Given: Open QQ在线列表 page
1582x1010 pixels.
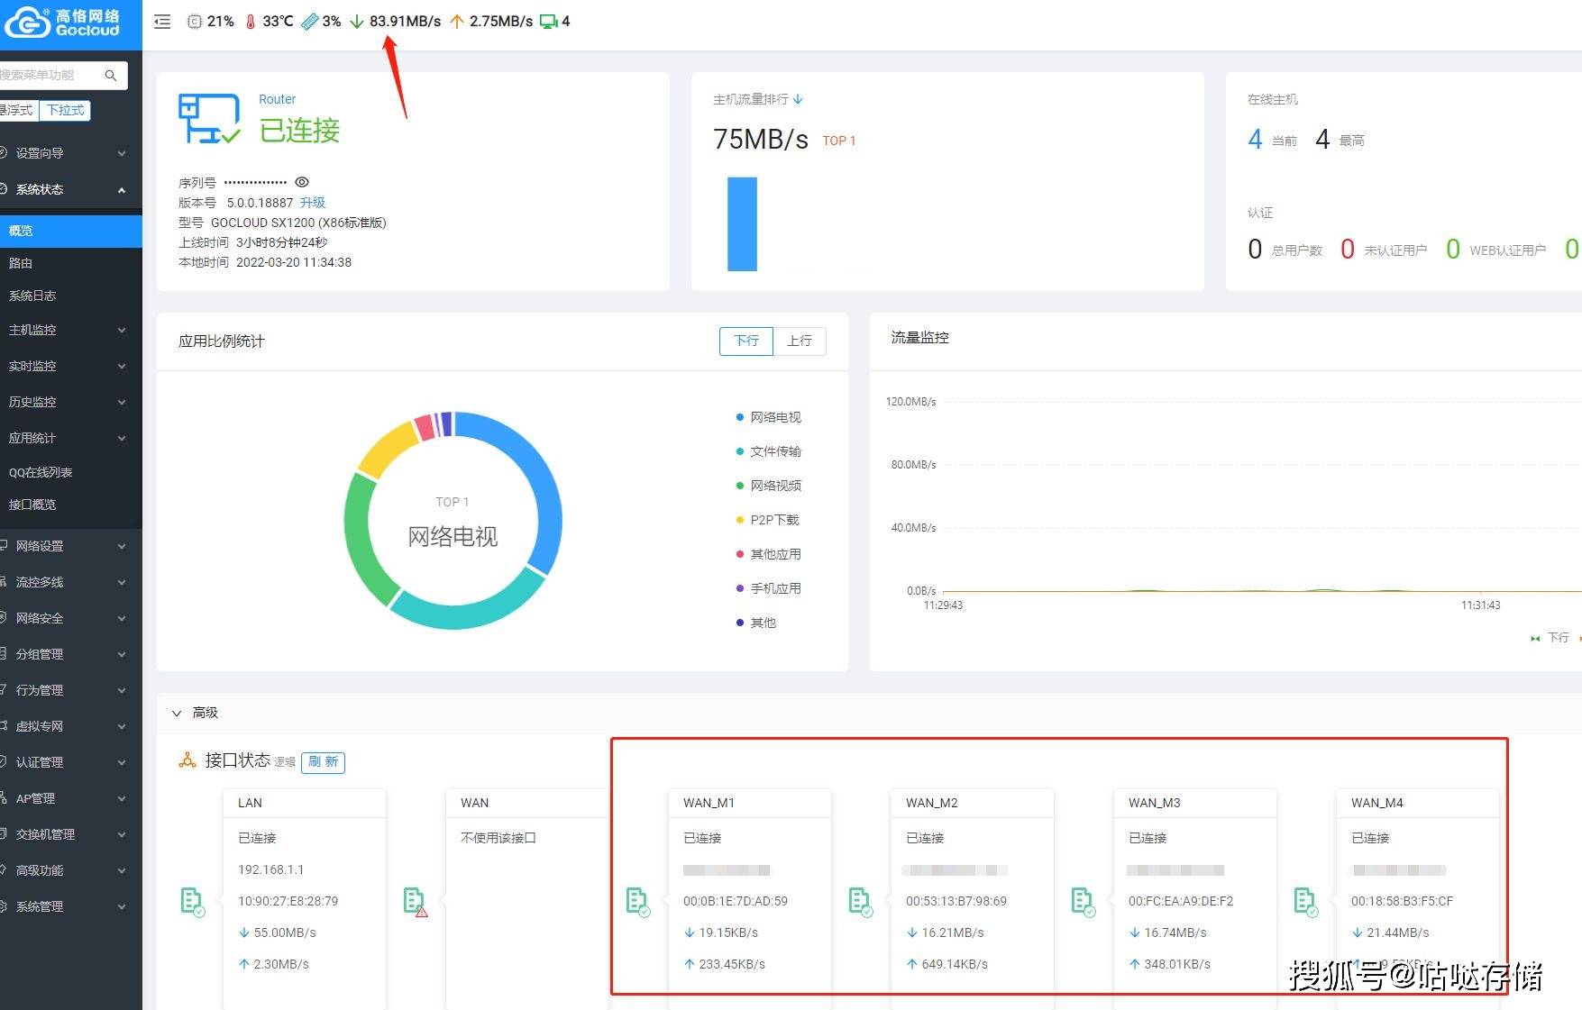Looking at the screenshot, I should [71, 472].
